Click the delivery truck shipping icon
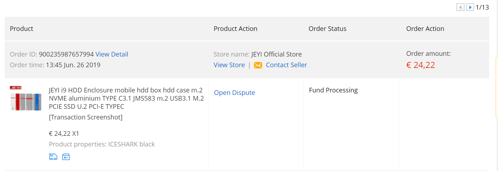This screenshot has width=498, height=171. point(53,157)
